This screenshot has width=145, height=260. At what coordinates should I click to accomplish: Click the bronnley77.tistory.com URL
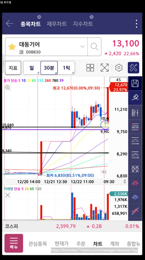[x=94, y=250]
